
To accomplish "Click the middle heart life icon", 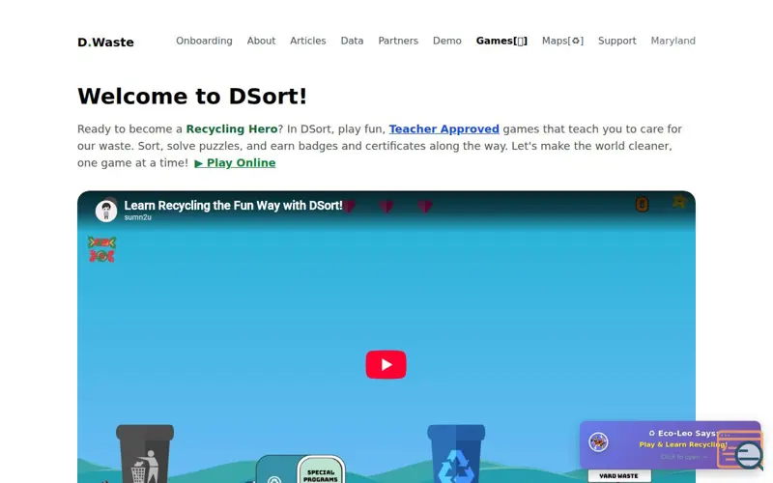I will coord(386,206).
